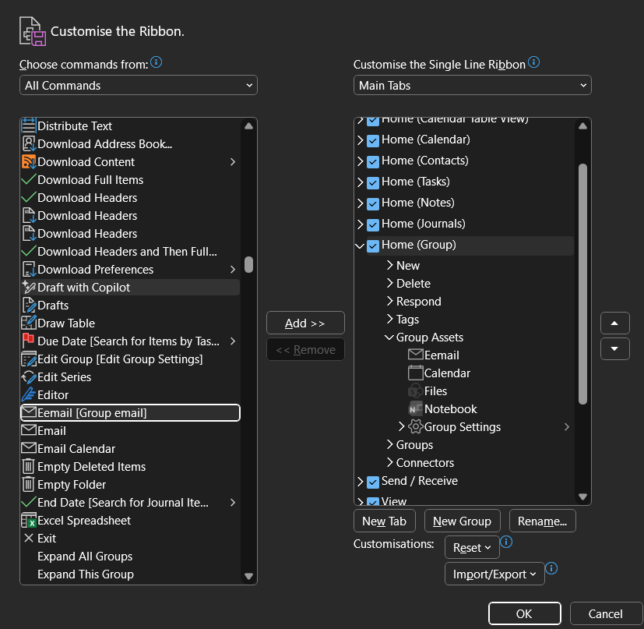Select the Groups group entry

pos(414,444)
